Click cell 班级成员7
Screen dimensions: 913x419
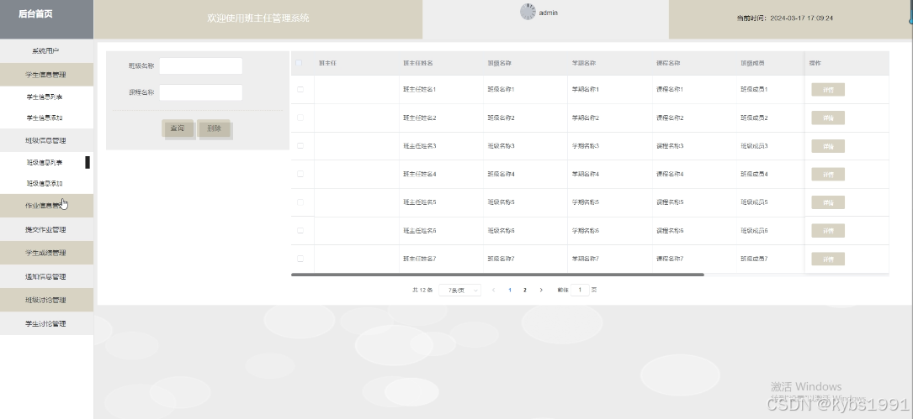(754, 259)
